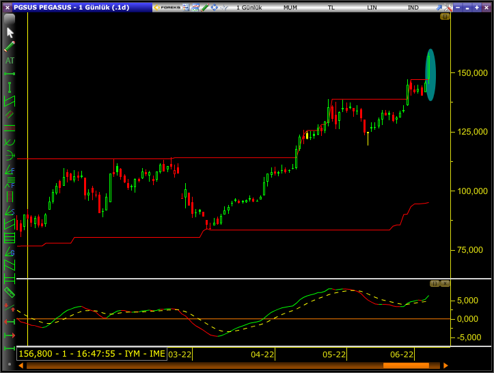Open the MUM chart type dropdown
This screenshot has width=494, height=373.
[290, 8]
